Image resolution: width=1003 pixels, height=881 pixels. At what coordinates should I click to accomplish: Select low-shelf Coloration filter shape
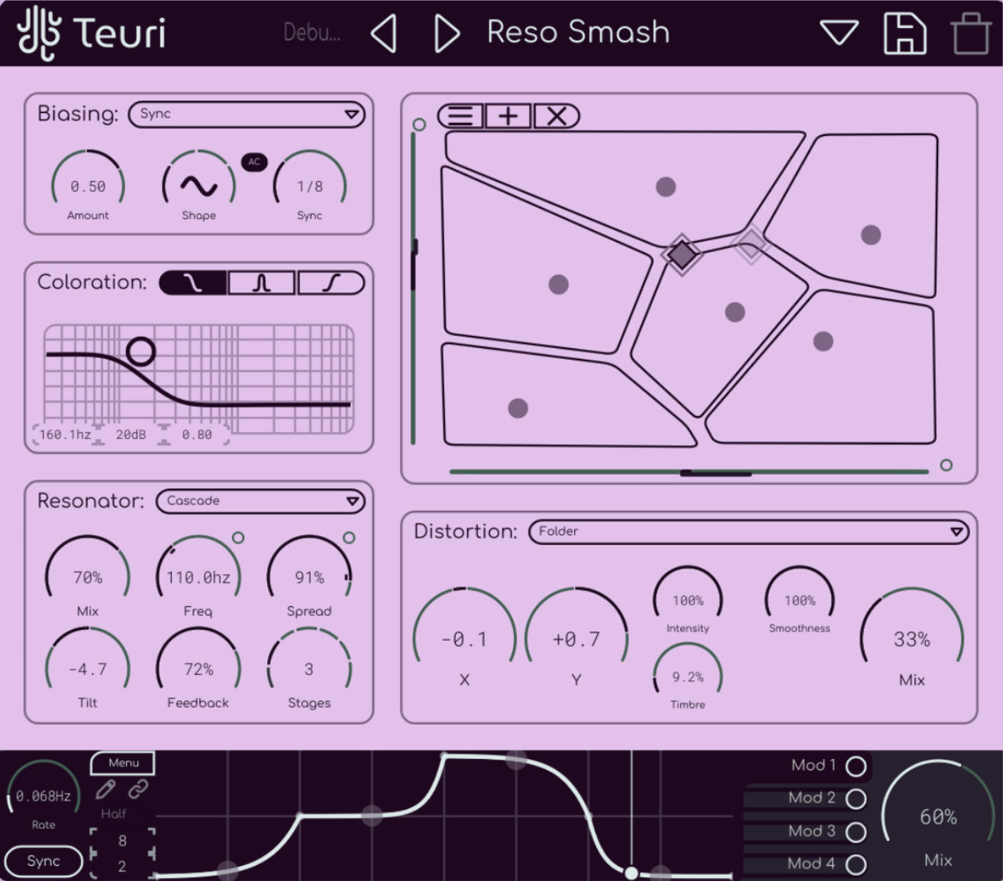(x=193, y=283)
